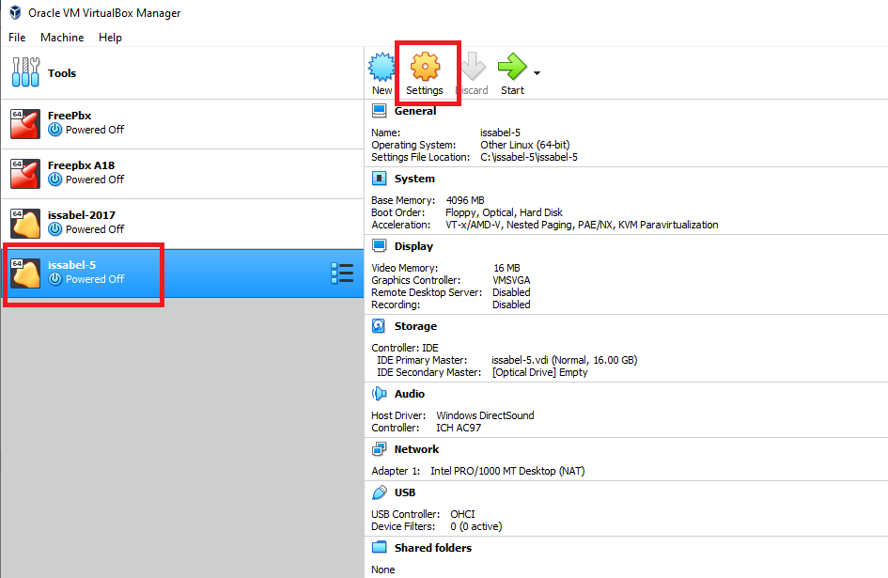This screenshot has width=888, height=578.
Task: Click the issabel-2017 VM icon
Action: pyautogui.click(x=25, y=223)
